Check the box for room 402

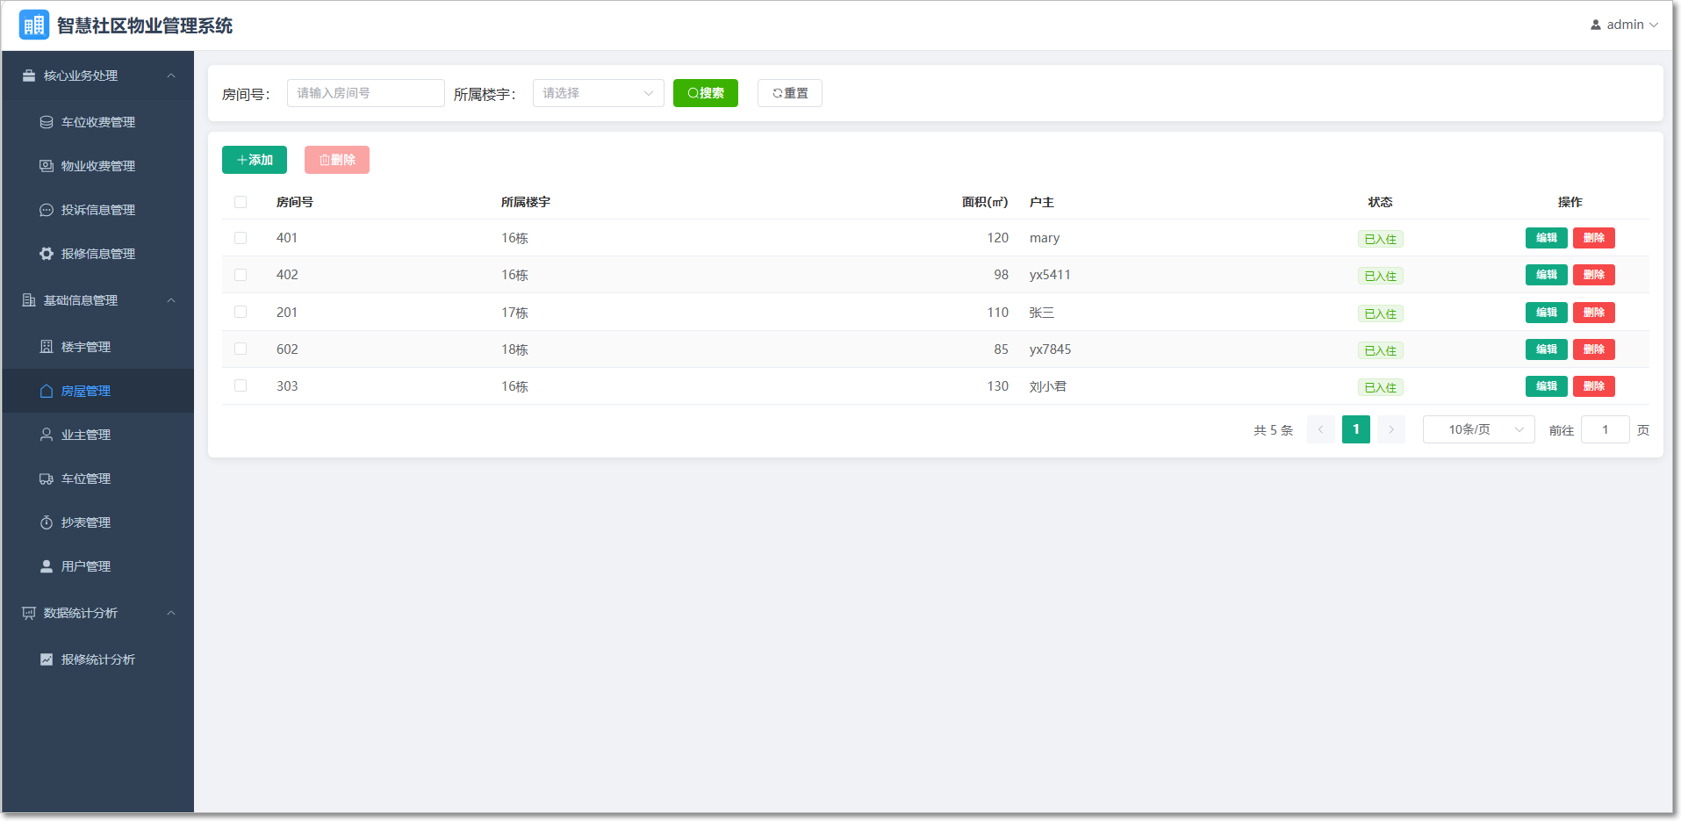tap(241, 275)
